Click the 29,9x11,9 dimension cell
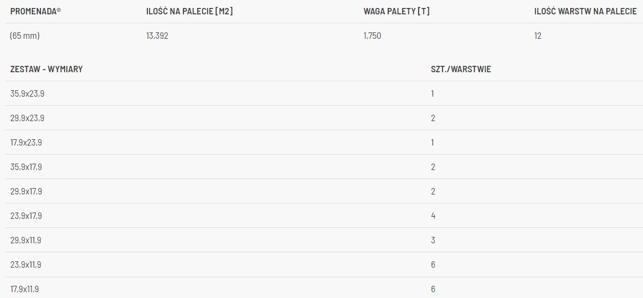 [x=26, y=240]
